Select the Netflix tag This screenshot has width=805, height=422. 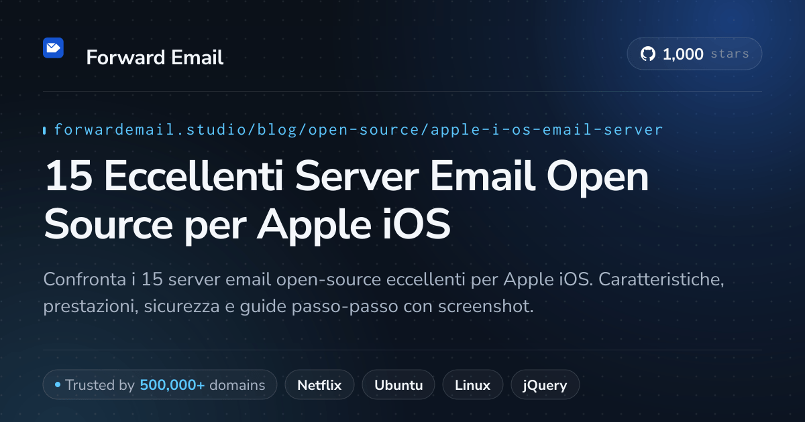[319, 385]
